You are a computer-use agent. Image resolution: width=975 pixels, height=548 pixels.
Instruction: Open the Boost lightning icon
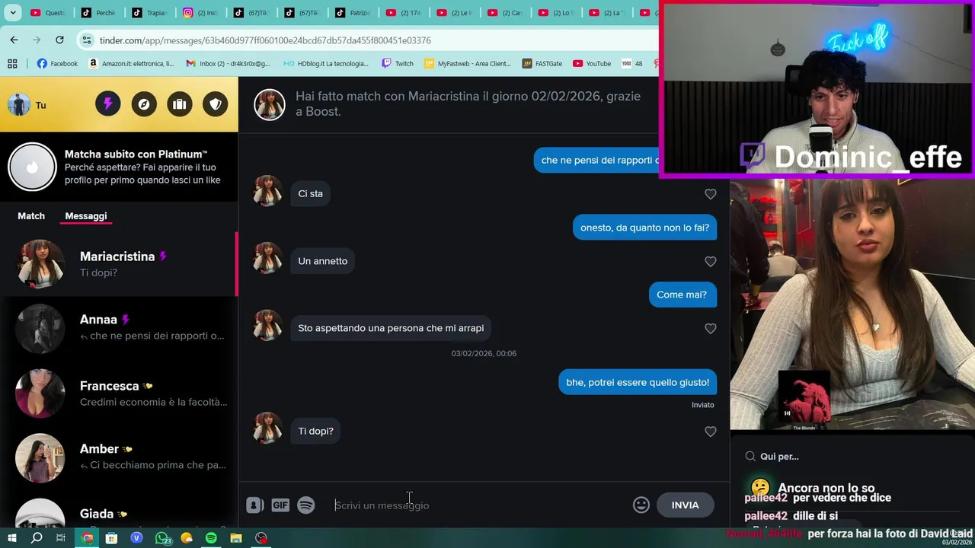click(x=108, y=104)
